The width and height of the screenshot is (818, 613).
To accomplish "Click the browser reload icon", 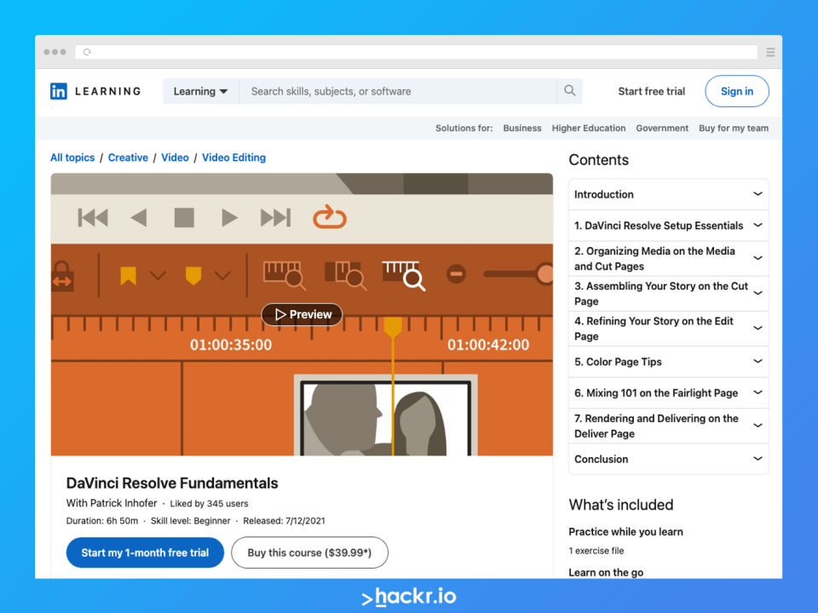I will (x=87, y=52).
